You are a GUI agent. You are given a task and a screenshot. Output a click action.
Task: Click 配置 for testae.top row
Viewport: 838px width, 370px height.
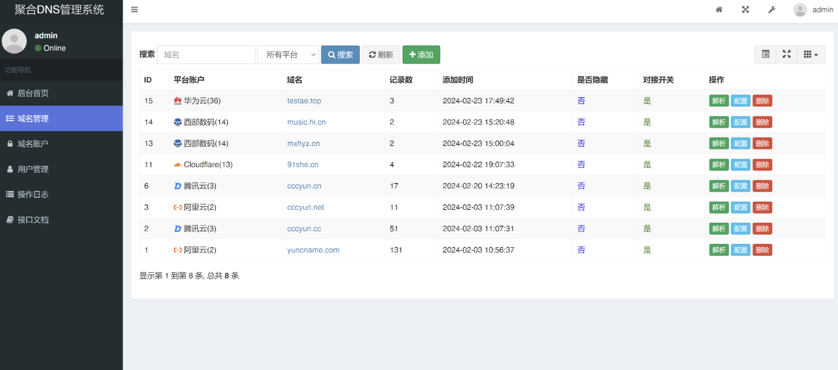[x=740, y=101]
